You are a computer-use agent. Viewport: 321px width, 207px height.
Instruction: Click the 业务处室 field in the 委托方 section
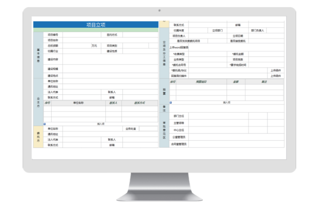(x=149, y=129)
